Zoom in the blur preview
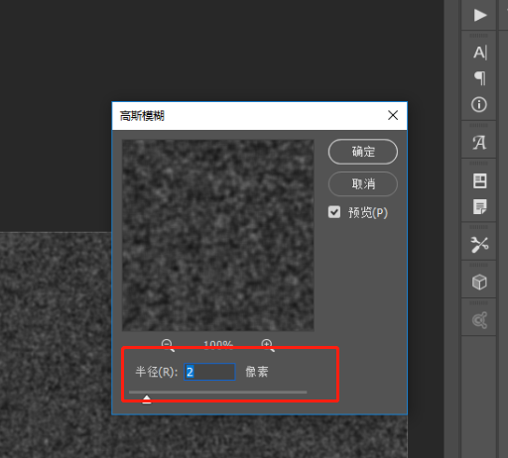The image size is (508, 458). (x=268, y=344)
